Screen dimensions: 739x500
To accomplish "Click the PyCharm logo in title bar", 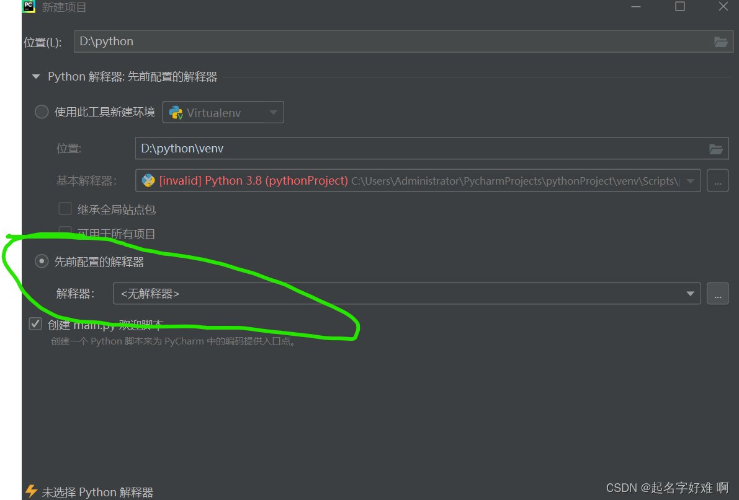I will pos(29,6).
